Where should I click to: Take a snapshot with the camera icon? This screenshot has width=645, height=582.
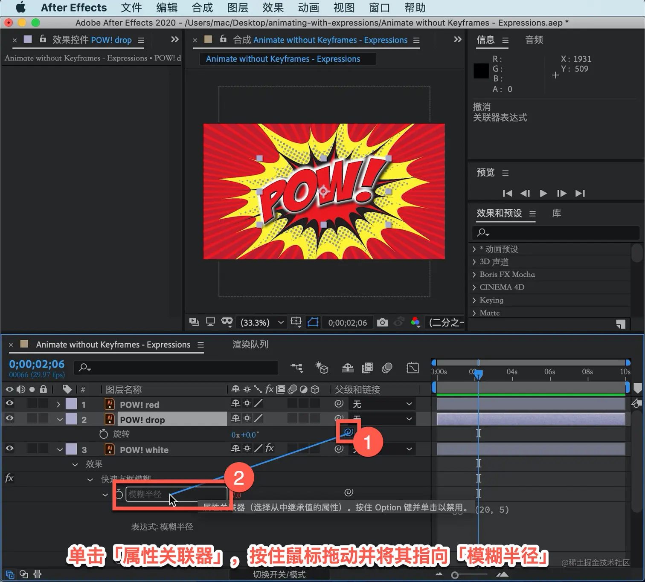383,322
